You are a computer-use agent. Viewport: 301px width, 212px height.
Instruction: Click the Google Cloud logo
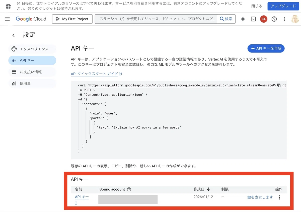(x=31, y=19)
